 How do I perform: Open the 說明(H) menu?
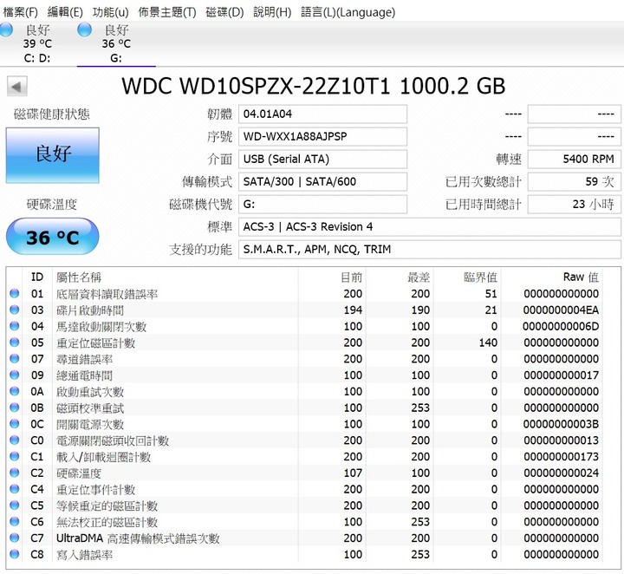272,12
